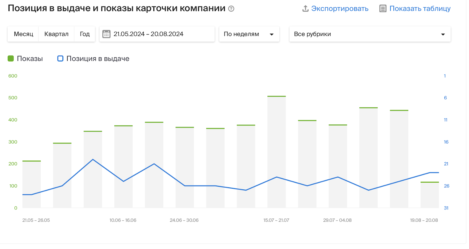Click the Экспортировать link
The width and height of the screenshot is (469, 249).
340,8
